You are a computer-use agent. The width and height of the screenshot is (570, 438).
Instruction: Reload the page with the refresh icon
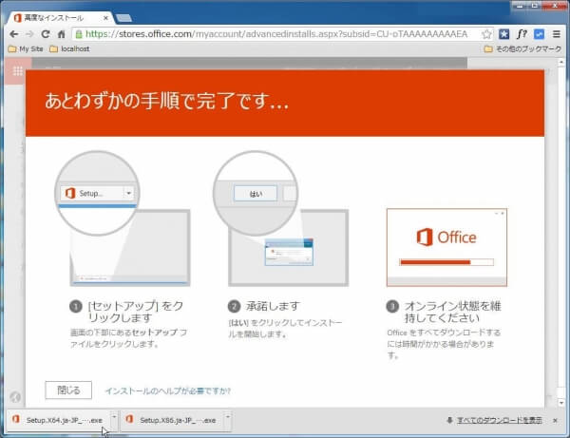tap(46, 34)
